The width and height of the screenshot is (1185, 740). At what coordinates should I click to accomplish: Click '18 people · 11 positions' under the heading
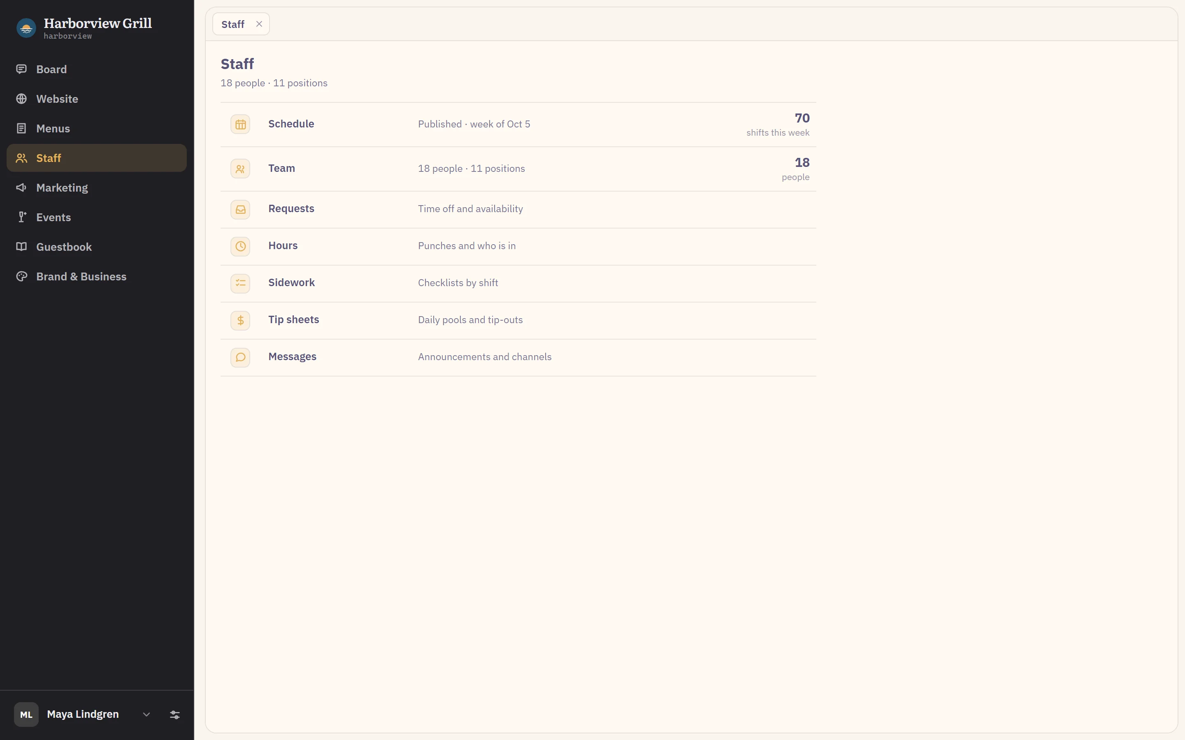coord(274,83)
